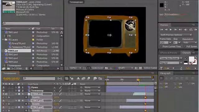Click the Play button in Preview panel
The height and width of the screenshot is (112, 199).
click(171, 30)
